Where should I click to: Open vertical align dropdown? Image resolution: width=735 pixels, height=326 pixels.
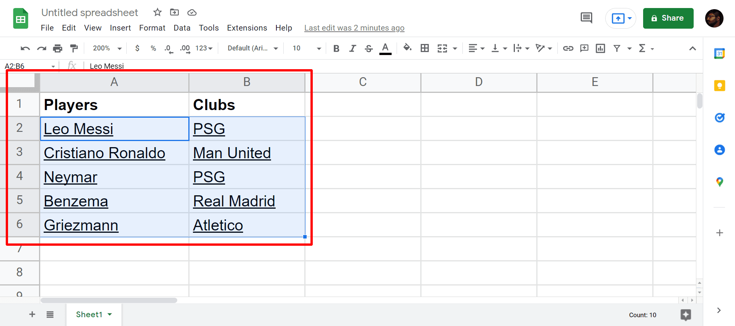[x=499, y=48]
